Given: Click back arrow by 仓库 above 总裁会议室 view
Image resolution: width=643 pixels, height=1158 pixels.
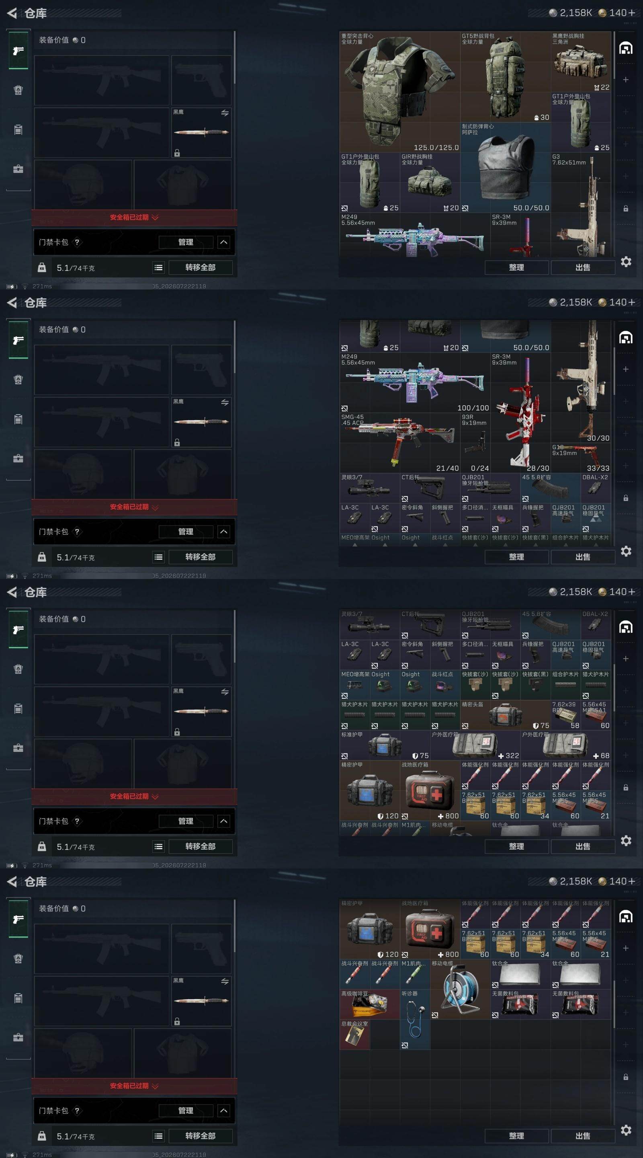Looking at the screenshot, I should point(12,882).
